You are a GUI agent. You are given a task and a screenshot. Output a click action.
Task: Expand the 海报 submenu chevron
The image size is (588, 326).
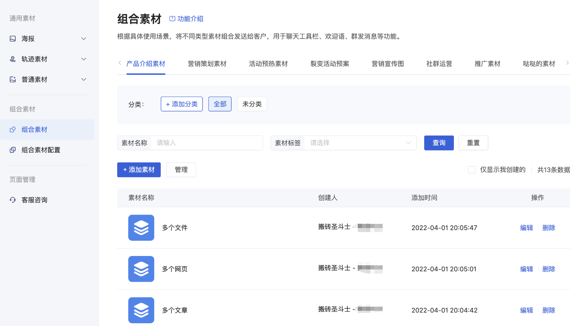(84, 39)
